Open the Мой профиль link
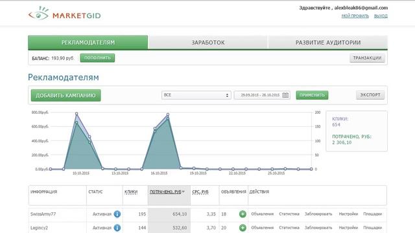This screenshot has width=415, height=233. (x=355, y=16)
